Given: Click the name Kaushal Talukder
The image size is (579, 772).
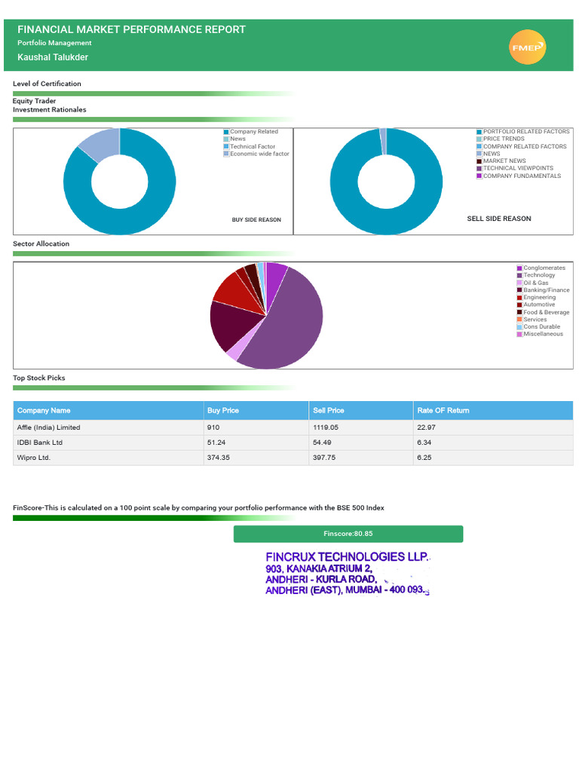Looking at the screenshot, I should coord(53,57).
